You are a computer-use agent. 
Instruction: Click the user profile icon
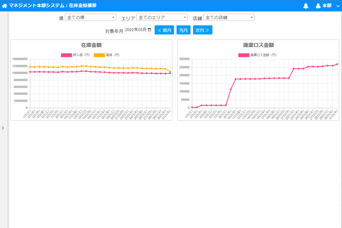(x=318, y=6)
